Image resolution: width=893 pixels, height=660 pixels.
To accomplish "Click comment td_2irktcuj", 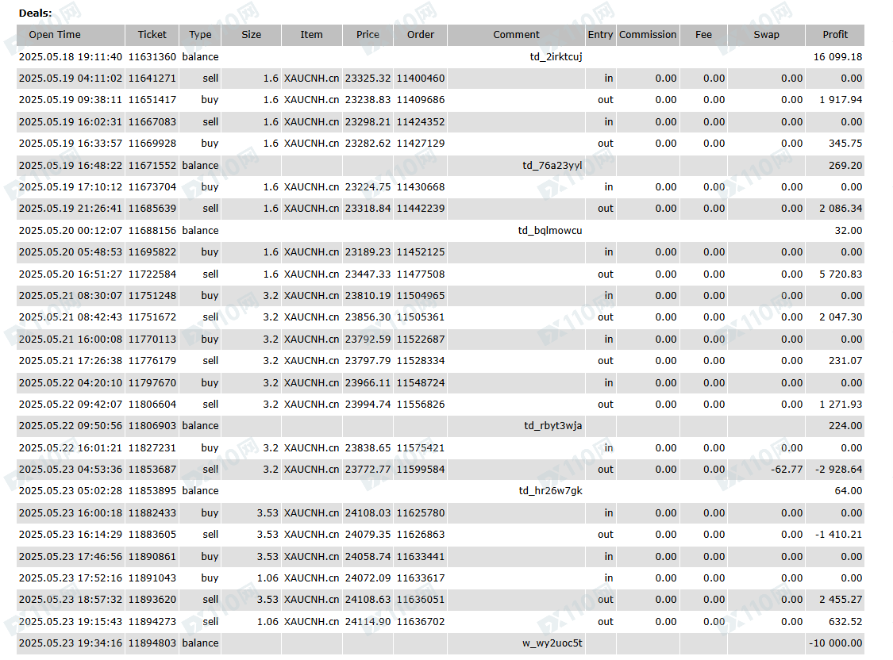I will [556, 57].
